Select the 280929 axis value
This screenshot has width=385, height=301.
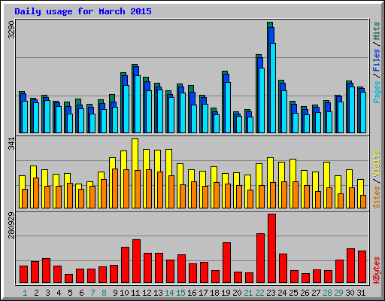pos(11,225)
